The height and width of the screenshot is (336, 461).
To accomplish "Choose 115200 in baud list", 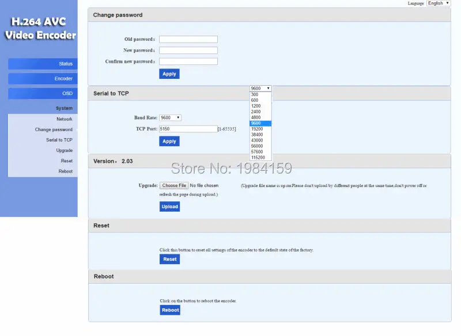I will click(x=260, y=158).
